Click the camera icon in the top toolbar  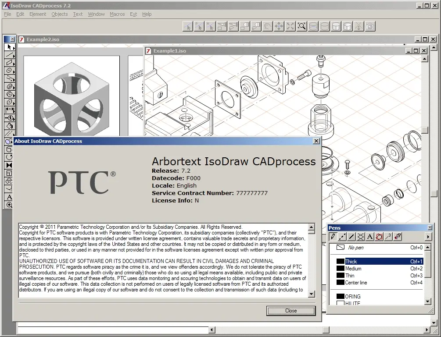point(370,26)
